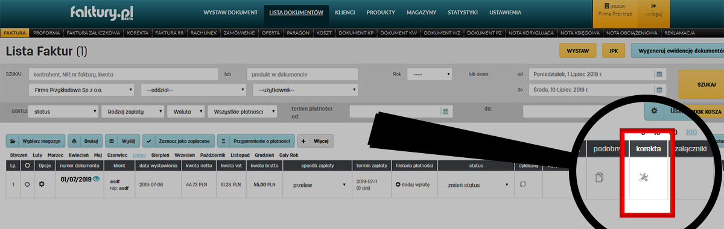Viewport: 724px width, 229px height.
Task: Click 'Wygeneruj ewidencję dokumentów' button
Action: pos(677,51)
